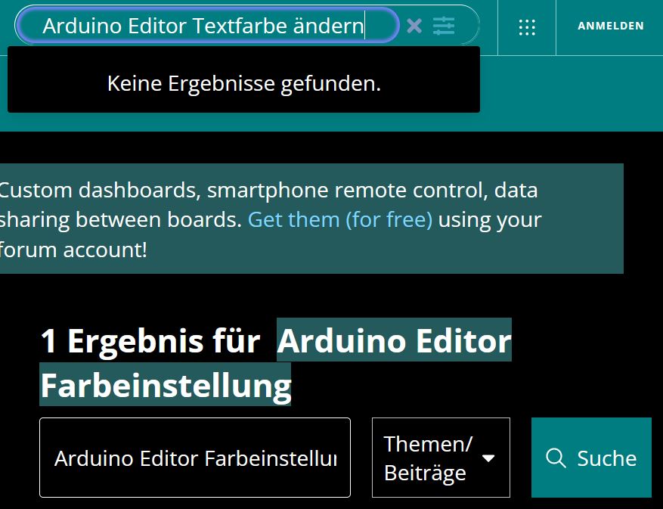This screenshot has width=663, height=509.
Task: Start the search with the Suche button
Action: (591, 458)
